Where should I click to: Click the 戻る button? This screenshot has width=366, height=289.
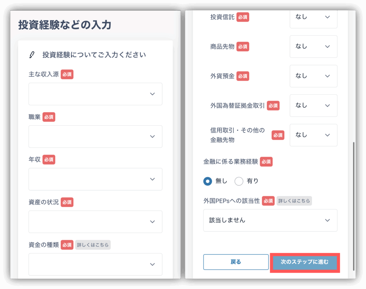[236, 262]
